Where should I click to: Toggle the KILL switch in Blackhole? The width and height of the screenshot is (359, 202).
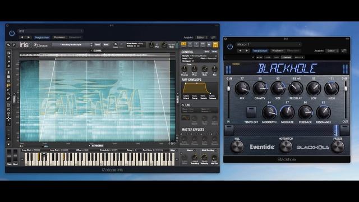click(x=237, y=147)
